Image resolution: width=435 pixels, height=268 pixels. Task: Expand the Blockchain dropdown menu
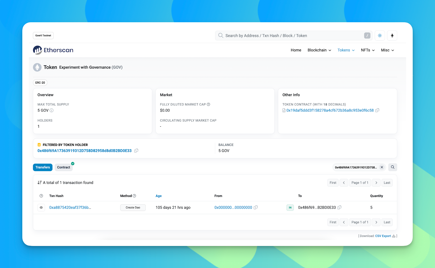click(319, 50)
